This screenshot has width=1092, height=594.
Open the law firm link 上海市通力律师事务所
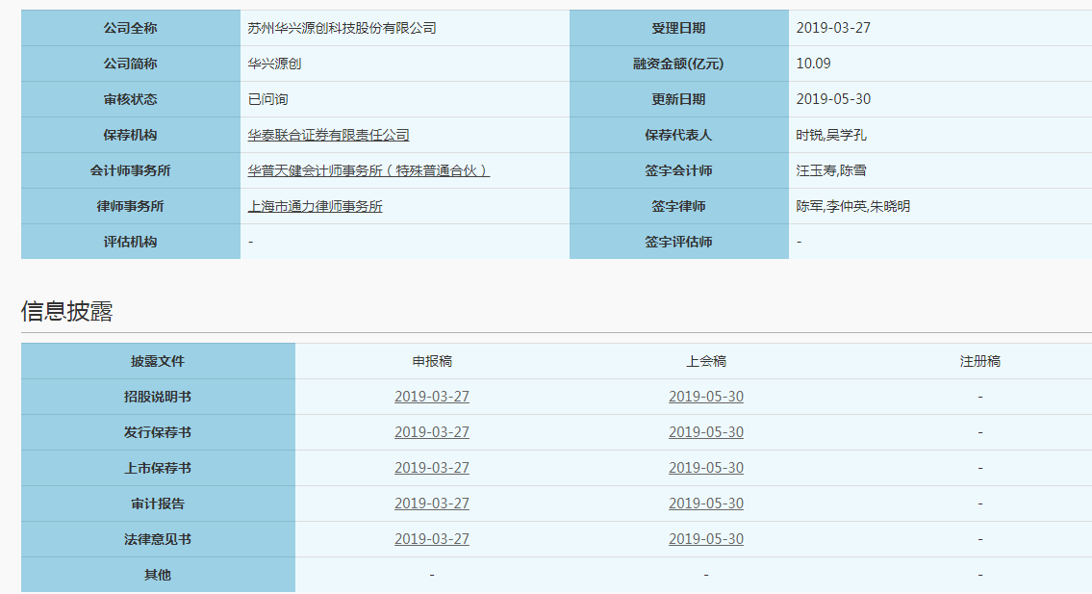(315, 206)
